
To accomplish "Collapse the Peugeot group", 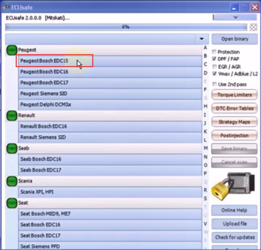I will click(12, 50).
